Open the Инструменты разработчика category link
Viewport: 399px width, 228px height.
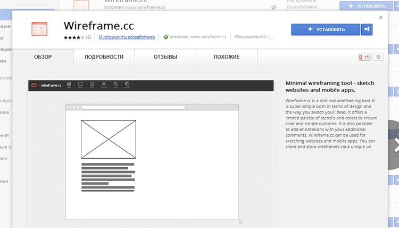[x=127, y=37]
